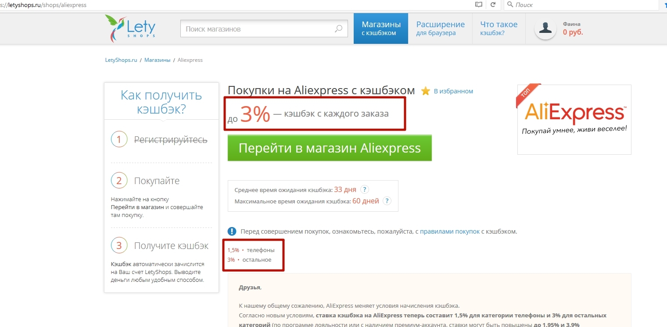Screen dimensions: 667x327
Task: Open the AliExpress logo banner
Action: (x=574, y=120)
